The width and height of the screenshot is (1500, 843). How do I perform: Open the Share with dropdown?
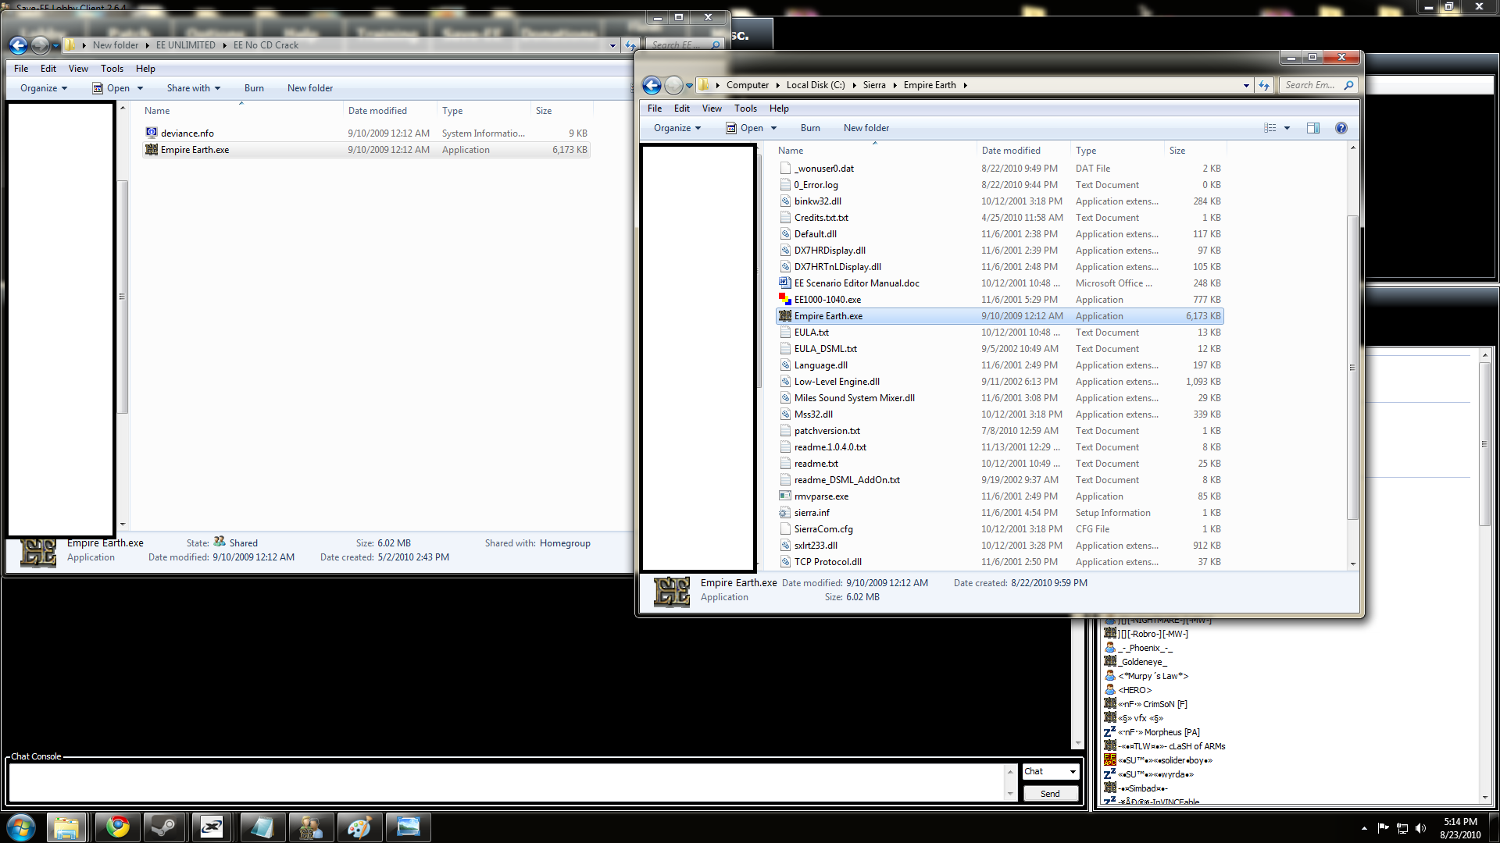(x=193, y=88)
